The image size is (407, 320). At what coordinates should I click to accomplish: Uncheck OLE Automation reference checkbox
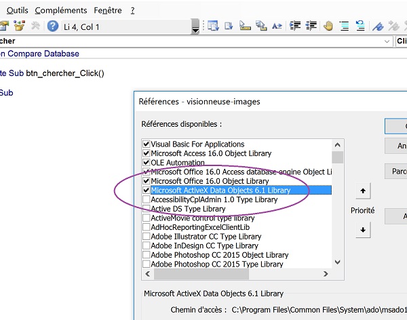coord(146,163)
